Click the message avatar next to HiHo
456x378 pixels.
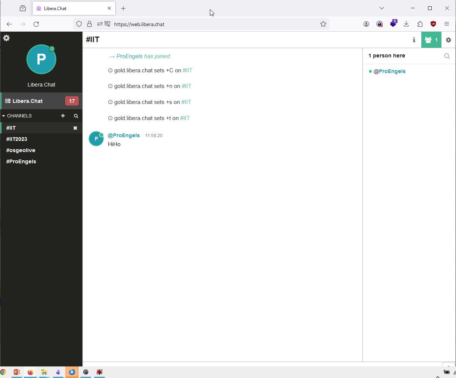pos(96,139)
